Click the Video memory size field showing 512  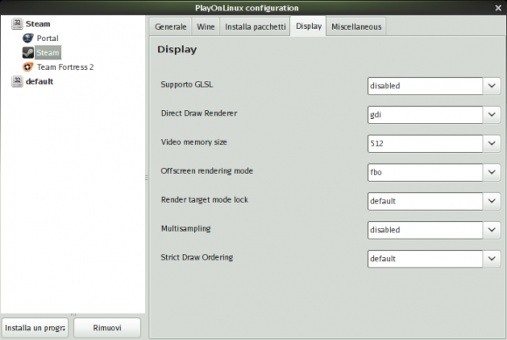click(x=425, y=143)
